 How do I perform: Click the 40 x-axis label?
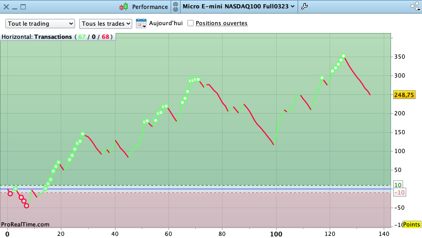pos(114,234)
